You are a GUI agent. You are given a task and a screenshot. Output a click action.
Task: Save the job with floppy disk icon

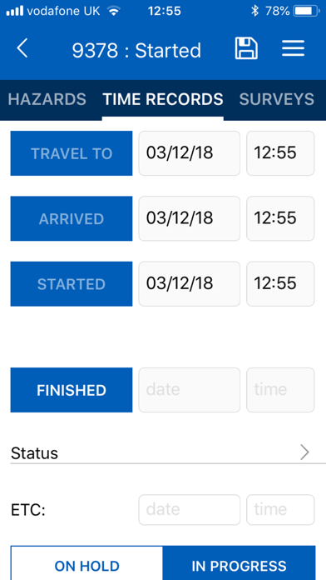tap(246, 48)
